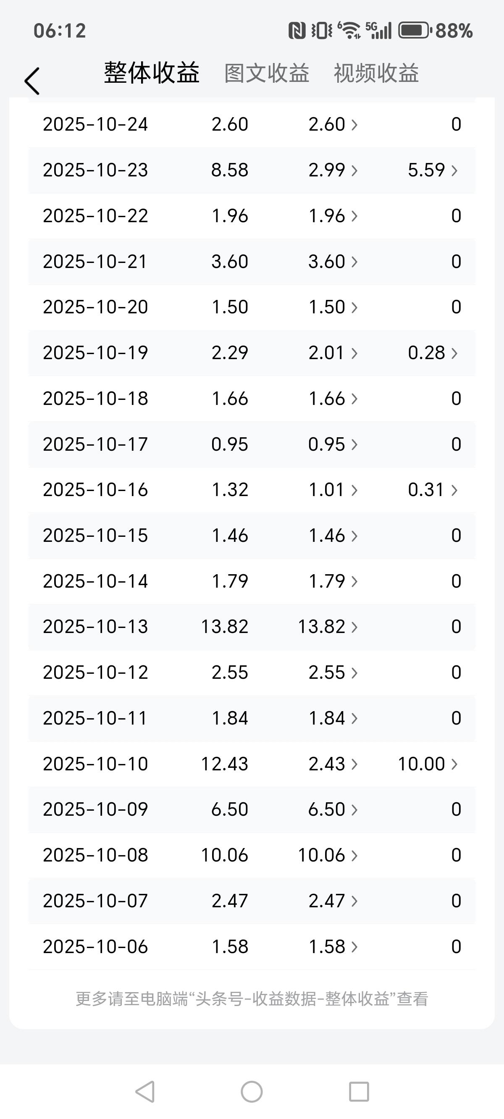Open 5.59 video earnings details for 2025-10-23
The image size is (504, 1119).
tap(432, 170)
